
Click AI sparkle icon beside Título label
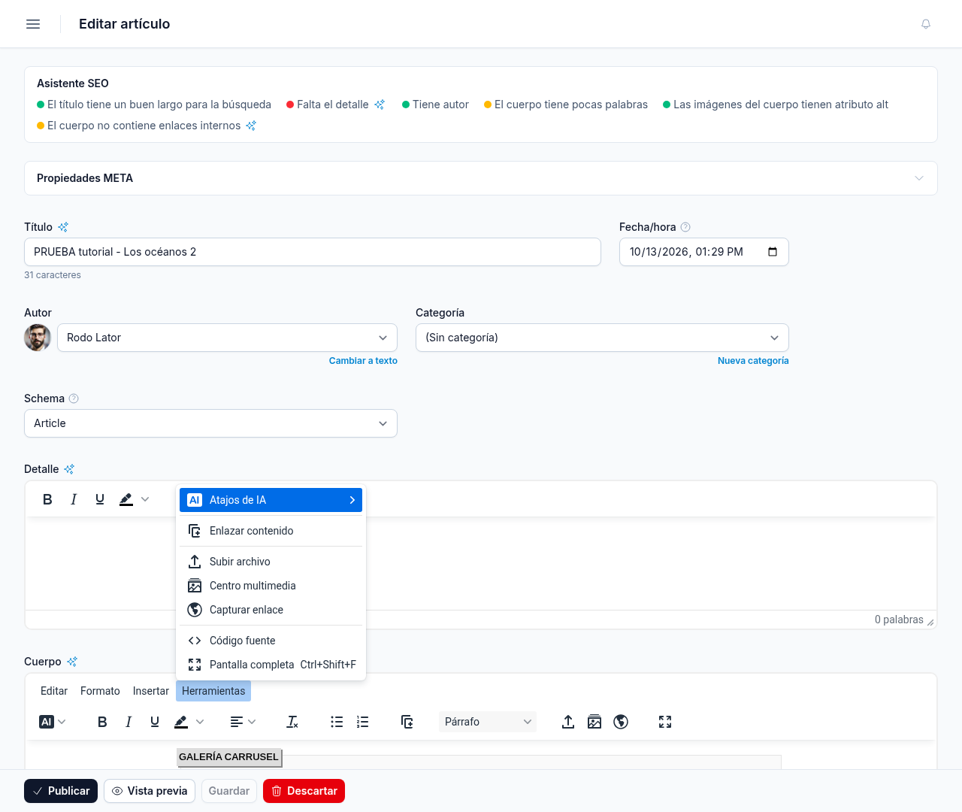(x=63, y=227)
